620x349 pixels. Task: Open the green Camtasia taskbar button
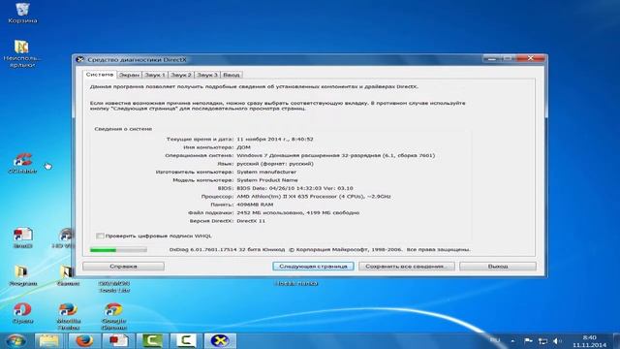tap(152, 340)
